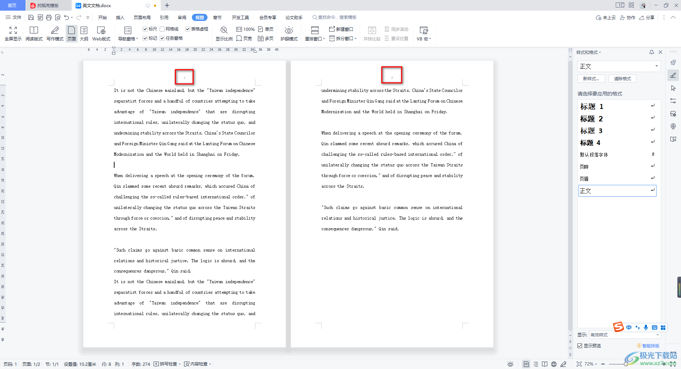Click the Clear formatting (清除格式) button
Screen dimensions: 681x369
622,79
